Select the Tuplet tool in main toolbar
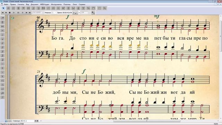Viewport: 222px width, 125px height. click(x=48, y=8)
